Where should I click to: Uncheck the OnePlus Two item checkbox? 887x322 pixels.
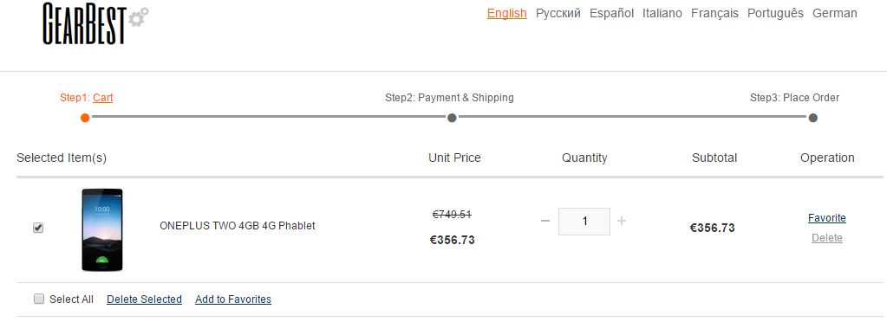point(38,228)
